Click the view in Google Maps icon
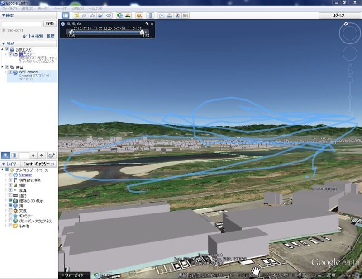Image resolution: width=362 pixels, height=279 pixels. pos(186,15)
